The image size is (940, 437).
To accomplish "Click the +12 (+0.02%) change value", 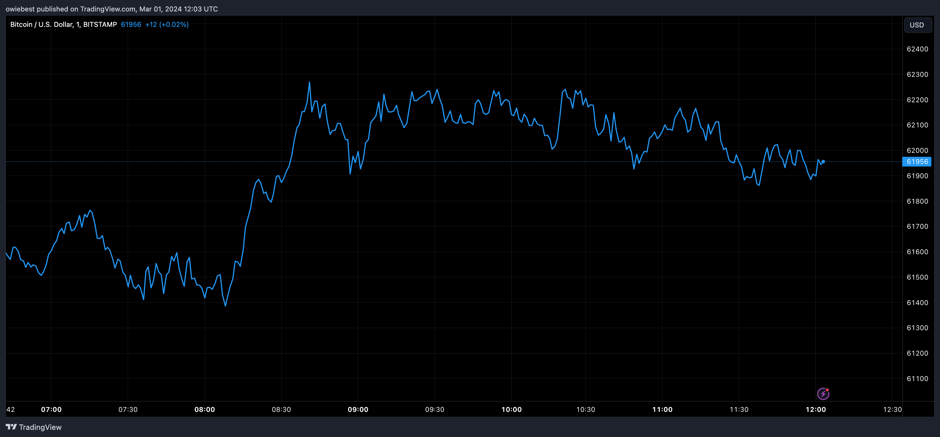I will 167,24.
